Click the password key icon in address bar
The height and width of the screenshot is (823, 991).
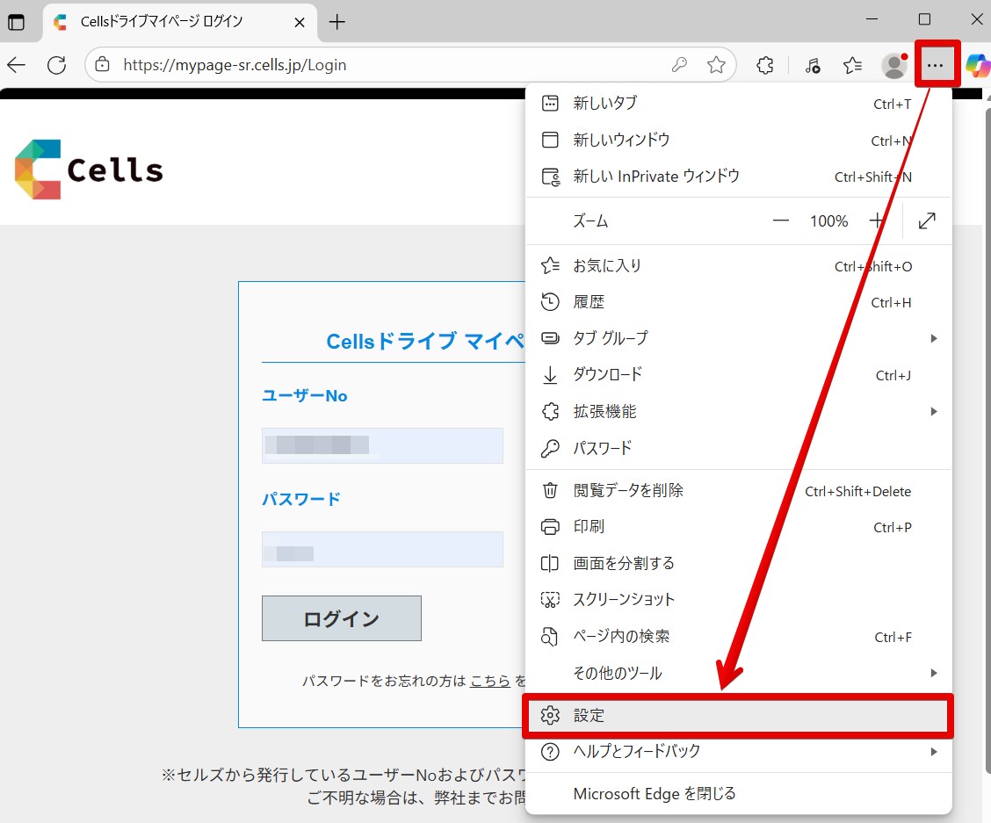(x=679, y=64)
